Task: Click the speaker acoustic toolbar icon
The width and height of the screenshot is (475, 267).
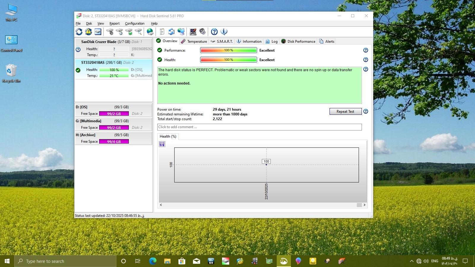Action: tap(202, 32)
